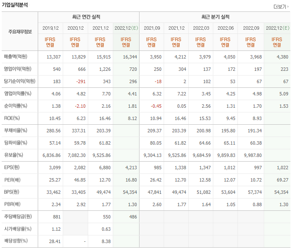
Task: Click the 46.85 PER value
Action: click(x=80, y=180)
